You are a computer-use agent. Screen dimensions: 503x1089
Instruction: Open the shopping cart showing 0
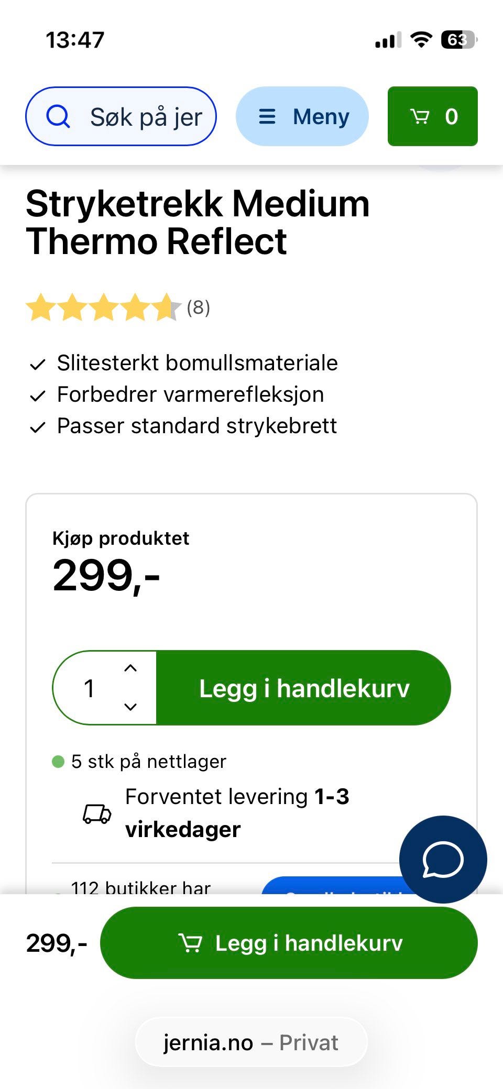coord(432,116)
